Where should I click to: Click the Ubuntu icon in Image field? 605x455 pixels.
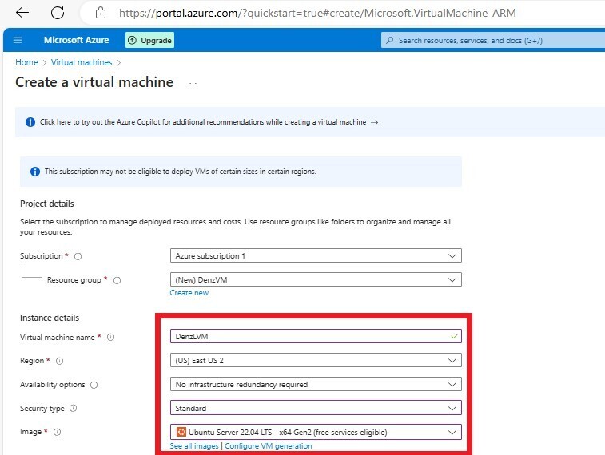[x=181, y=432]
